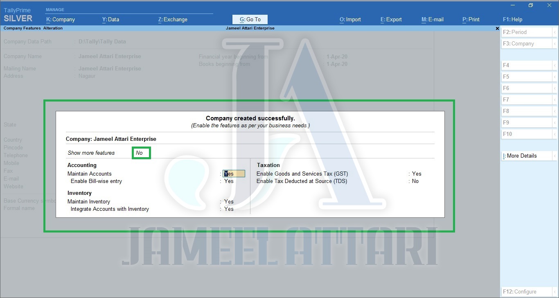The height and width of the screenshot is (298, 559).
Task: Open the P: Print menu
Action: click(x=471, y=19)
